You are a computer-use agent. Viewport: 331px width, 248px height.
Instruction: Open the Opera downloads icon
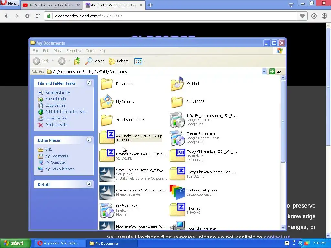click(x=314, y=16)
